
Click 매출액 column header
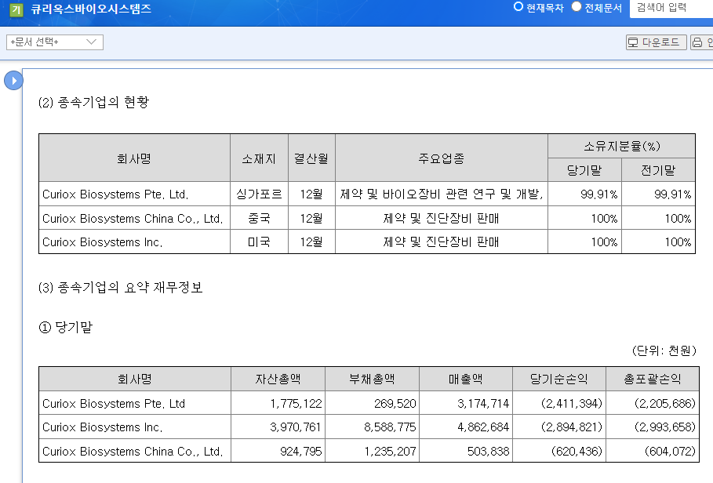pos(466,379)
